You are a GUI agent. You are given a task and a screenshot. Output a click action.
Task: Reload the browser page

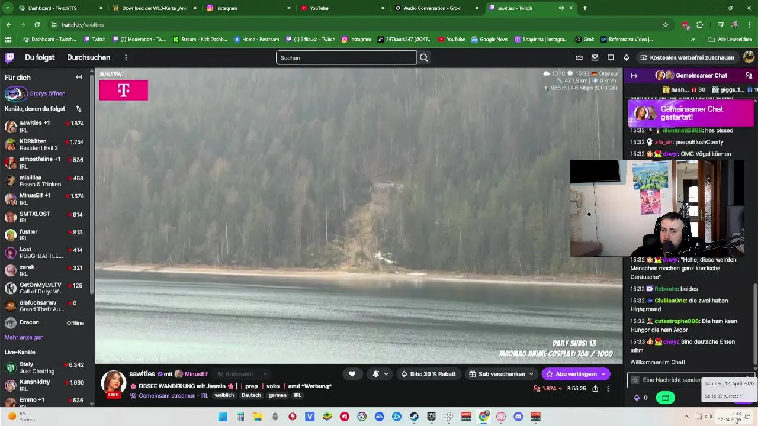(x=37, y=25)
